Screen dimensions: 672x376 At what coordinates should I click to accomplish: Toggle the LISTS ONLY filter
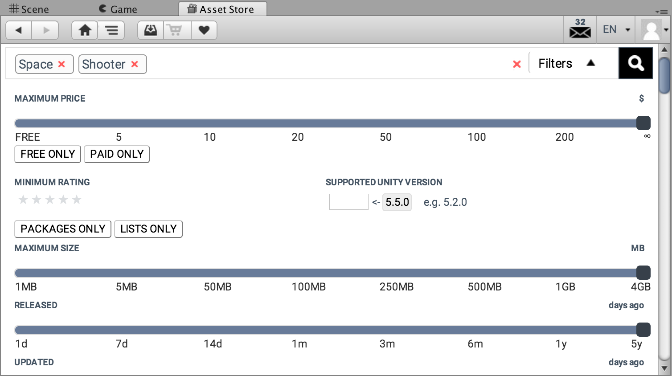click(148, 229)
